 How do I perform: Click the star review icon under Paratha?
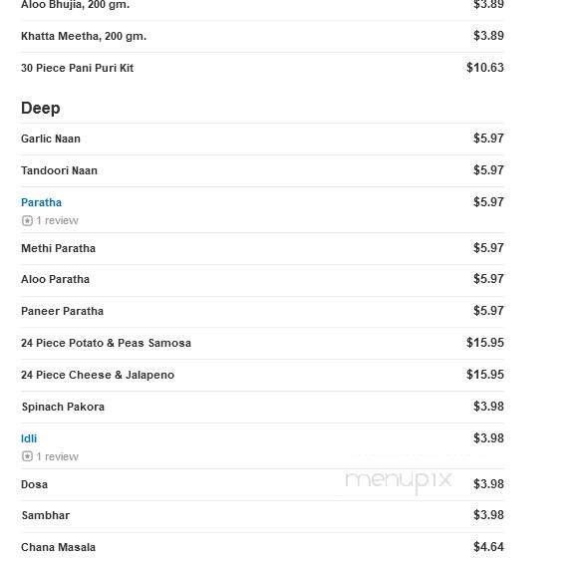point(27,221)
